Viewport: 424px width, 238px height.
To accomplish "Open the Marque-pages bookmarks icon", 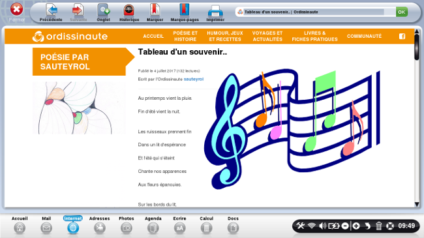I will [185, 10].
